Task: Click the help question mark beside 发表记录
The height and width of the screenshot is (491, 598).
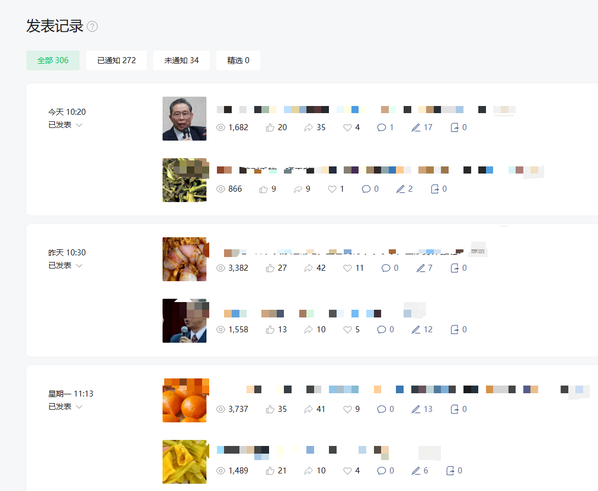Action: click(x=92, y=26)
